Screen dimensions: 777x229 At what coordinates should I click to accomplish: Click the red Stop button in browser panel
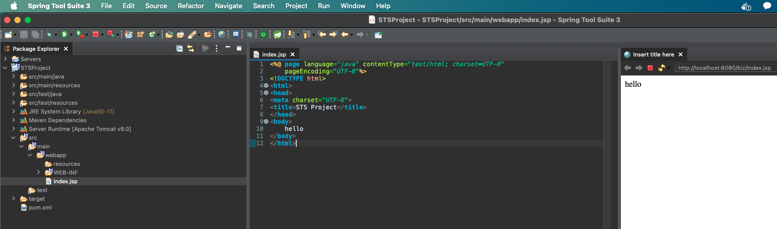(650, 68)
